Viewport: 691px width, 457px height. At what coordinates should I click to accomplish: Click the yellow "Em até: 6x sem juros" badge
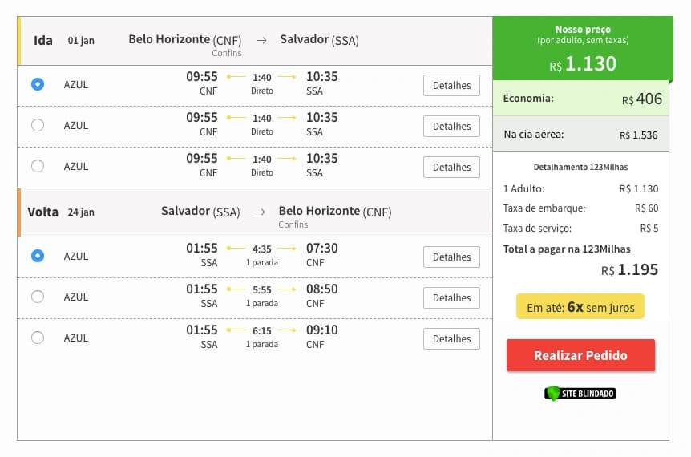(580, 307)
